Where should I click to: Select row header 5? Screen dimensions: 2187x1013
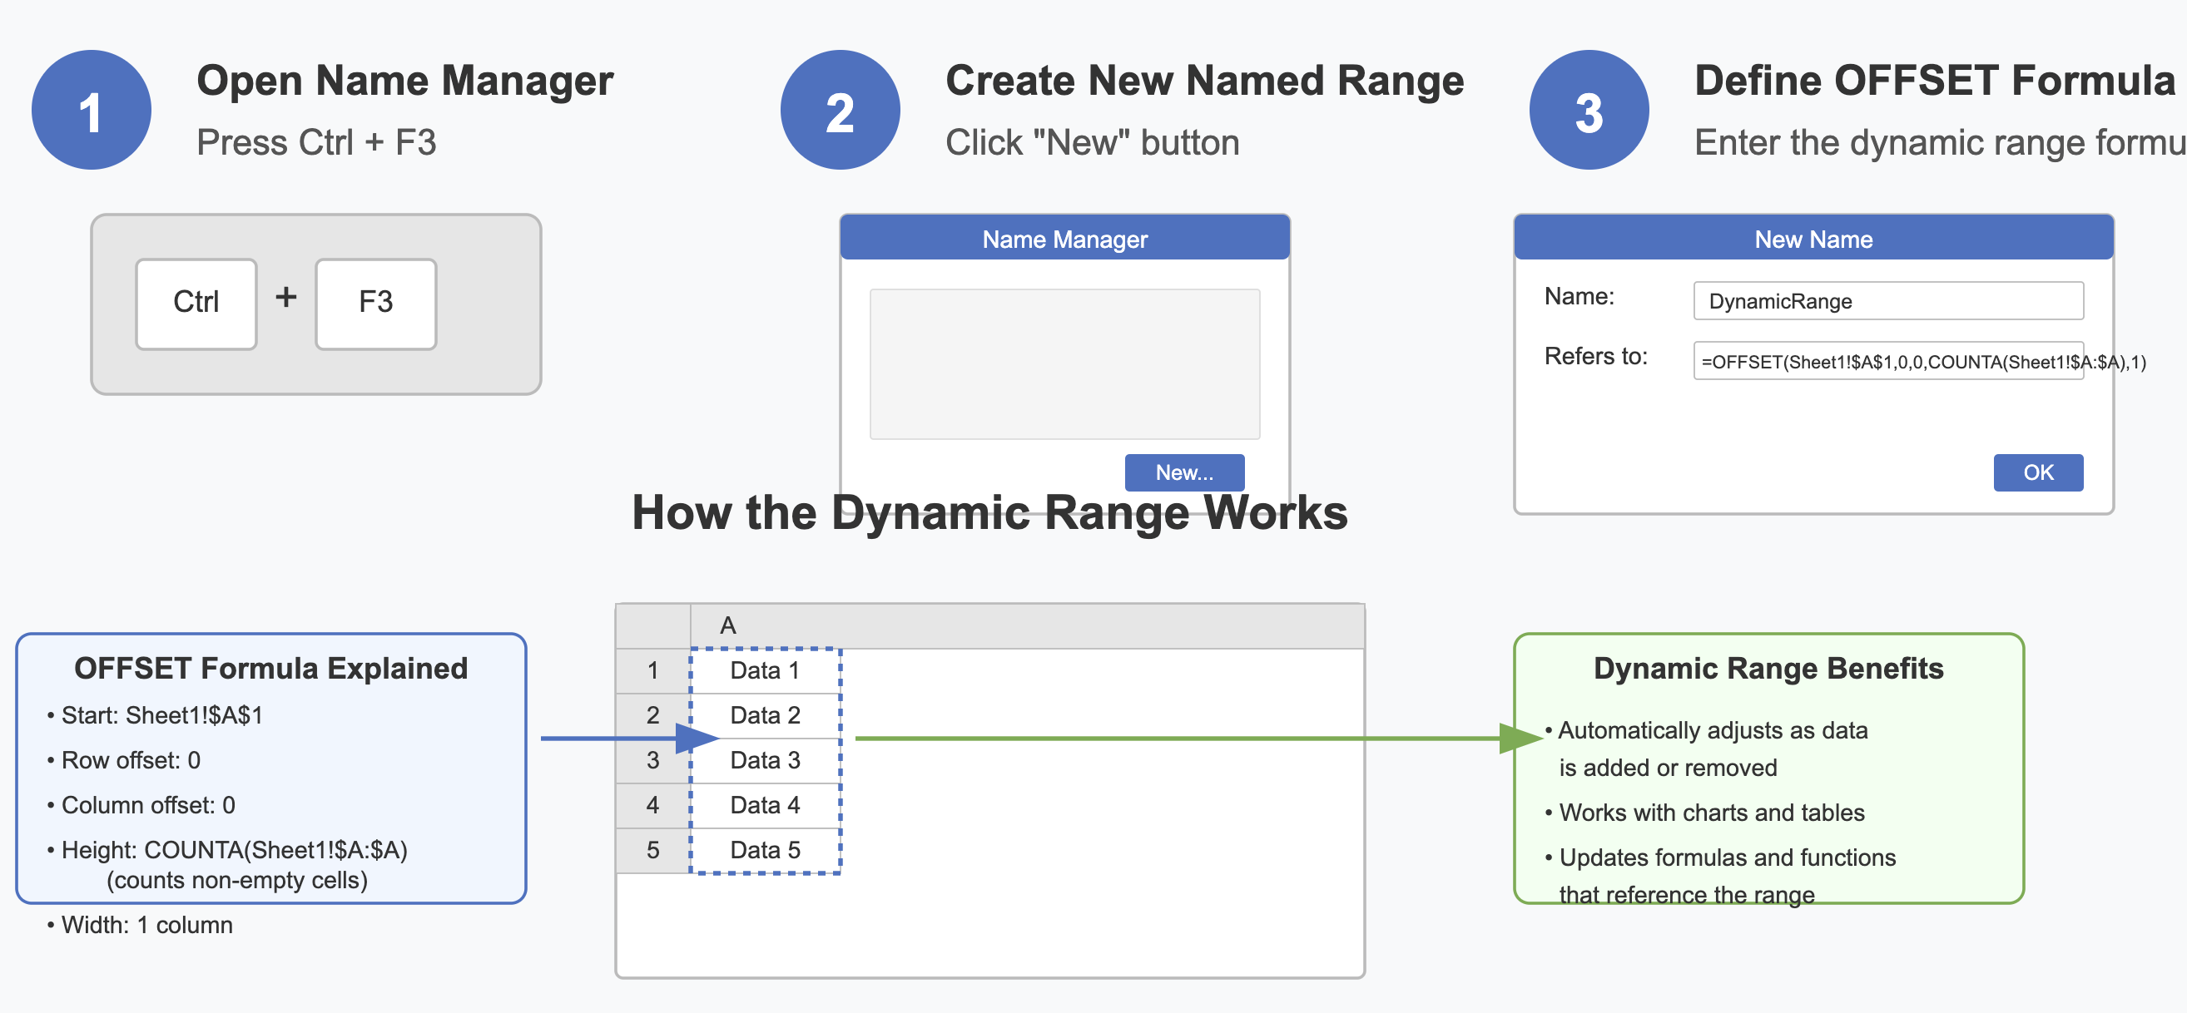(x=653, y=851)
